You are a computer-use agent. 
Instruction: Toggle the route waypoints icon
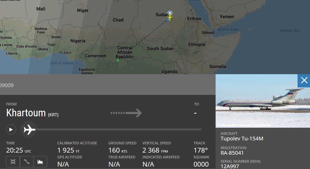[x=27, y=162]
